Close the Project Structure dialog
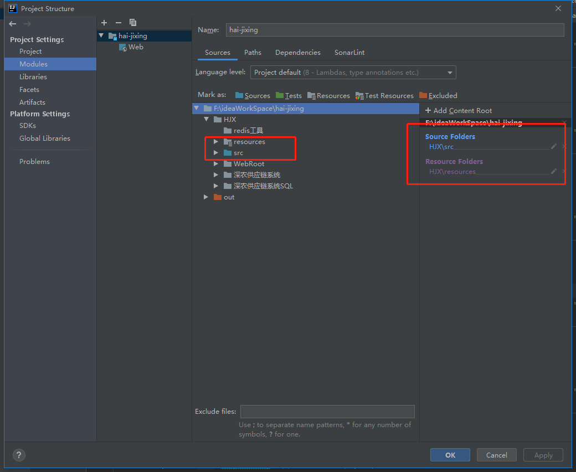Image resolution: width=576 pixels, height=472 pixels. [558, 8]
